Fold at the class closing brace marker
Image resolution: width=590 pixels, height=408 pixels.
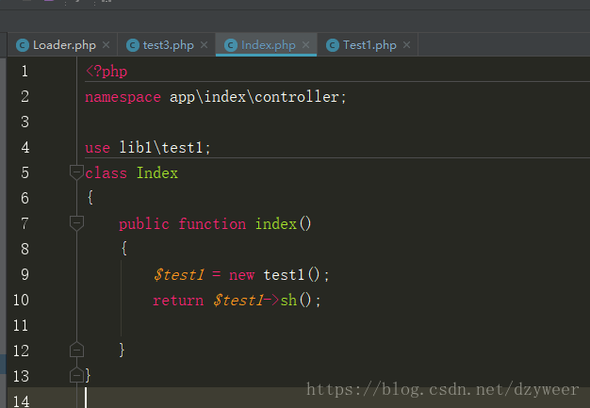point(76,375)
